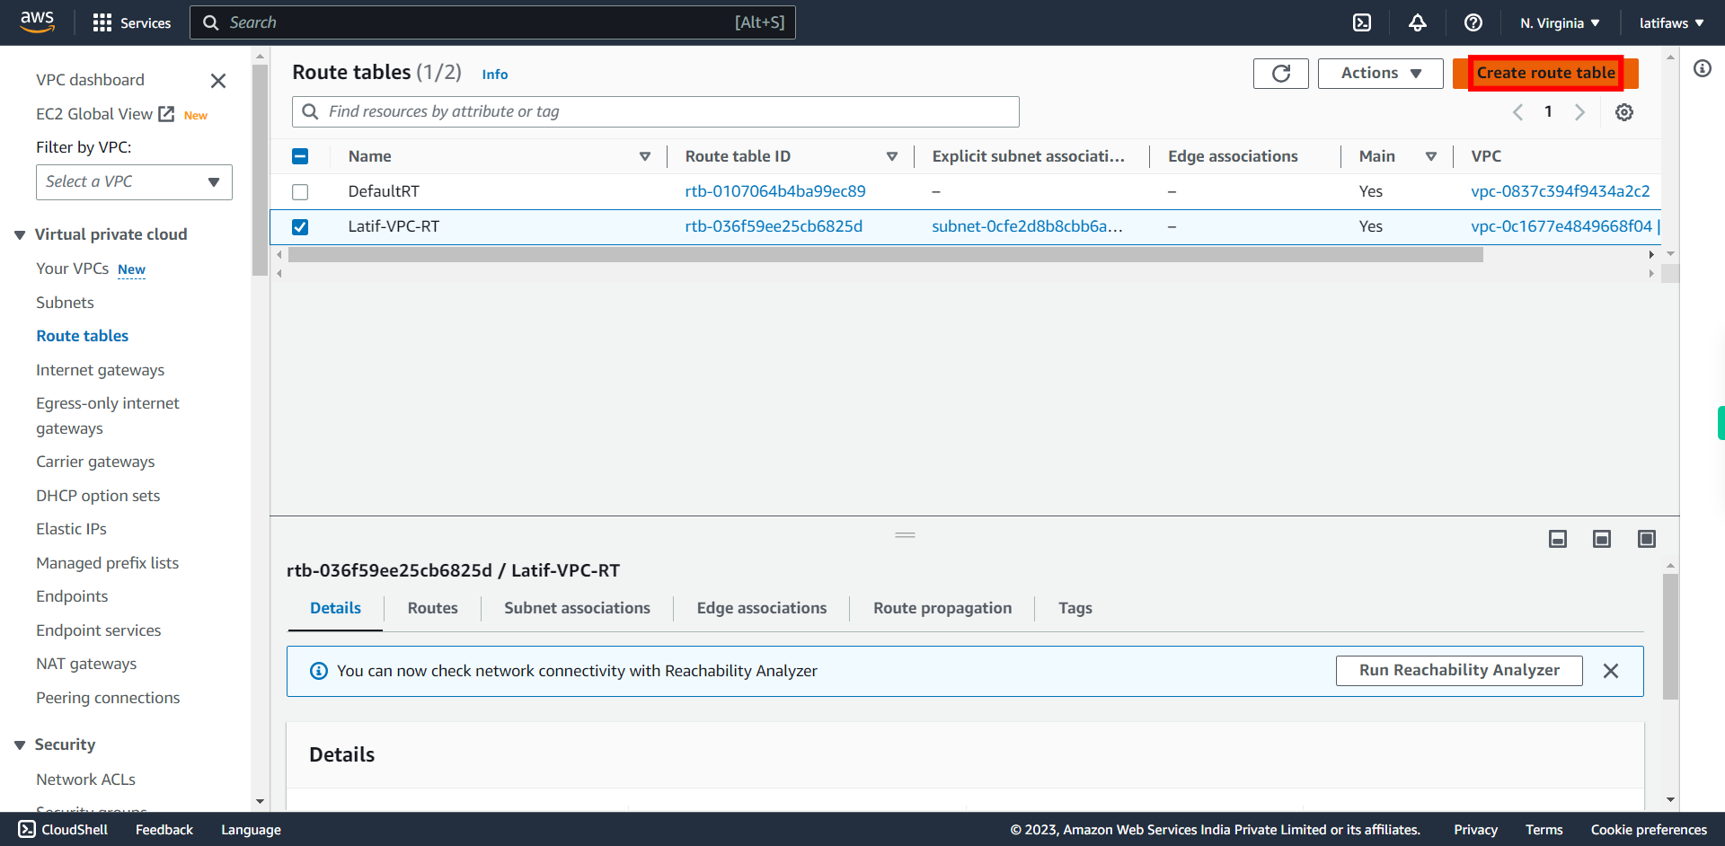The image size is (1725, 846).
Task: Open NAT gateways in sidebar
Action: pos(86,664)
